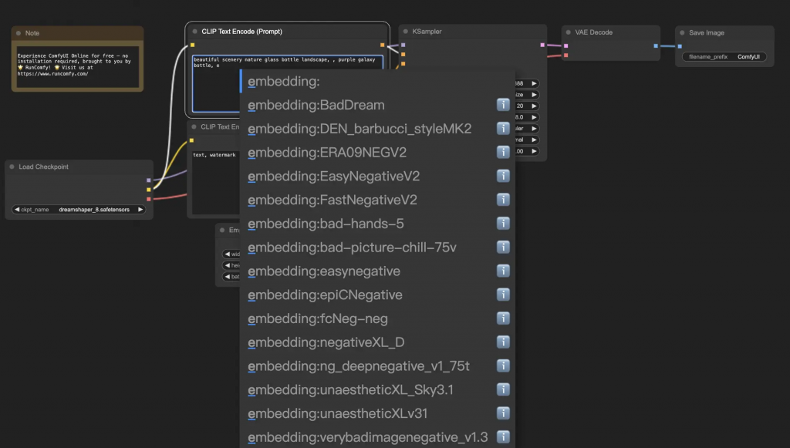Select embedding:DEN_barbucci_styleMK2 suggestion
The height and width of the screenshot is (448, 790).
(x=377, y=128)
